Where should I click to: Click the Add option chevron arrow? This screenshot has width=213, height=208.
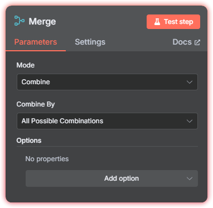click(190, 178)
